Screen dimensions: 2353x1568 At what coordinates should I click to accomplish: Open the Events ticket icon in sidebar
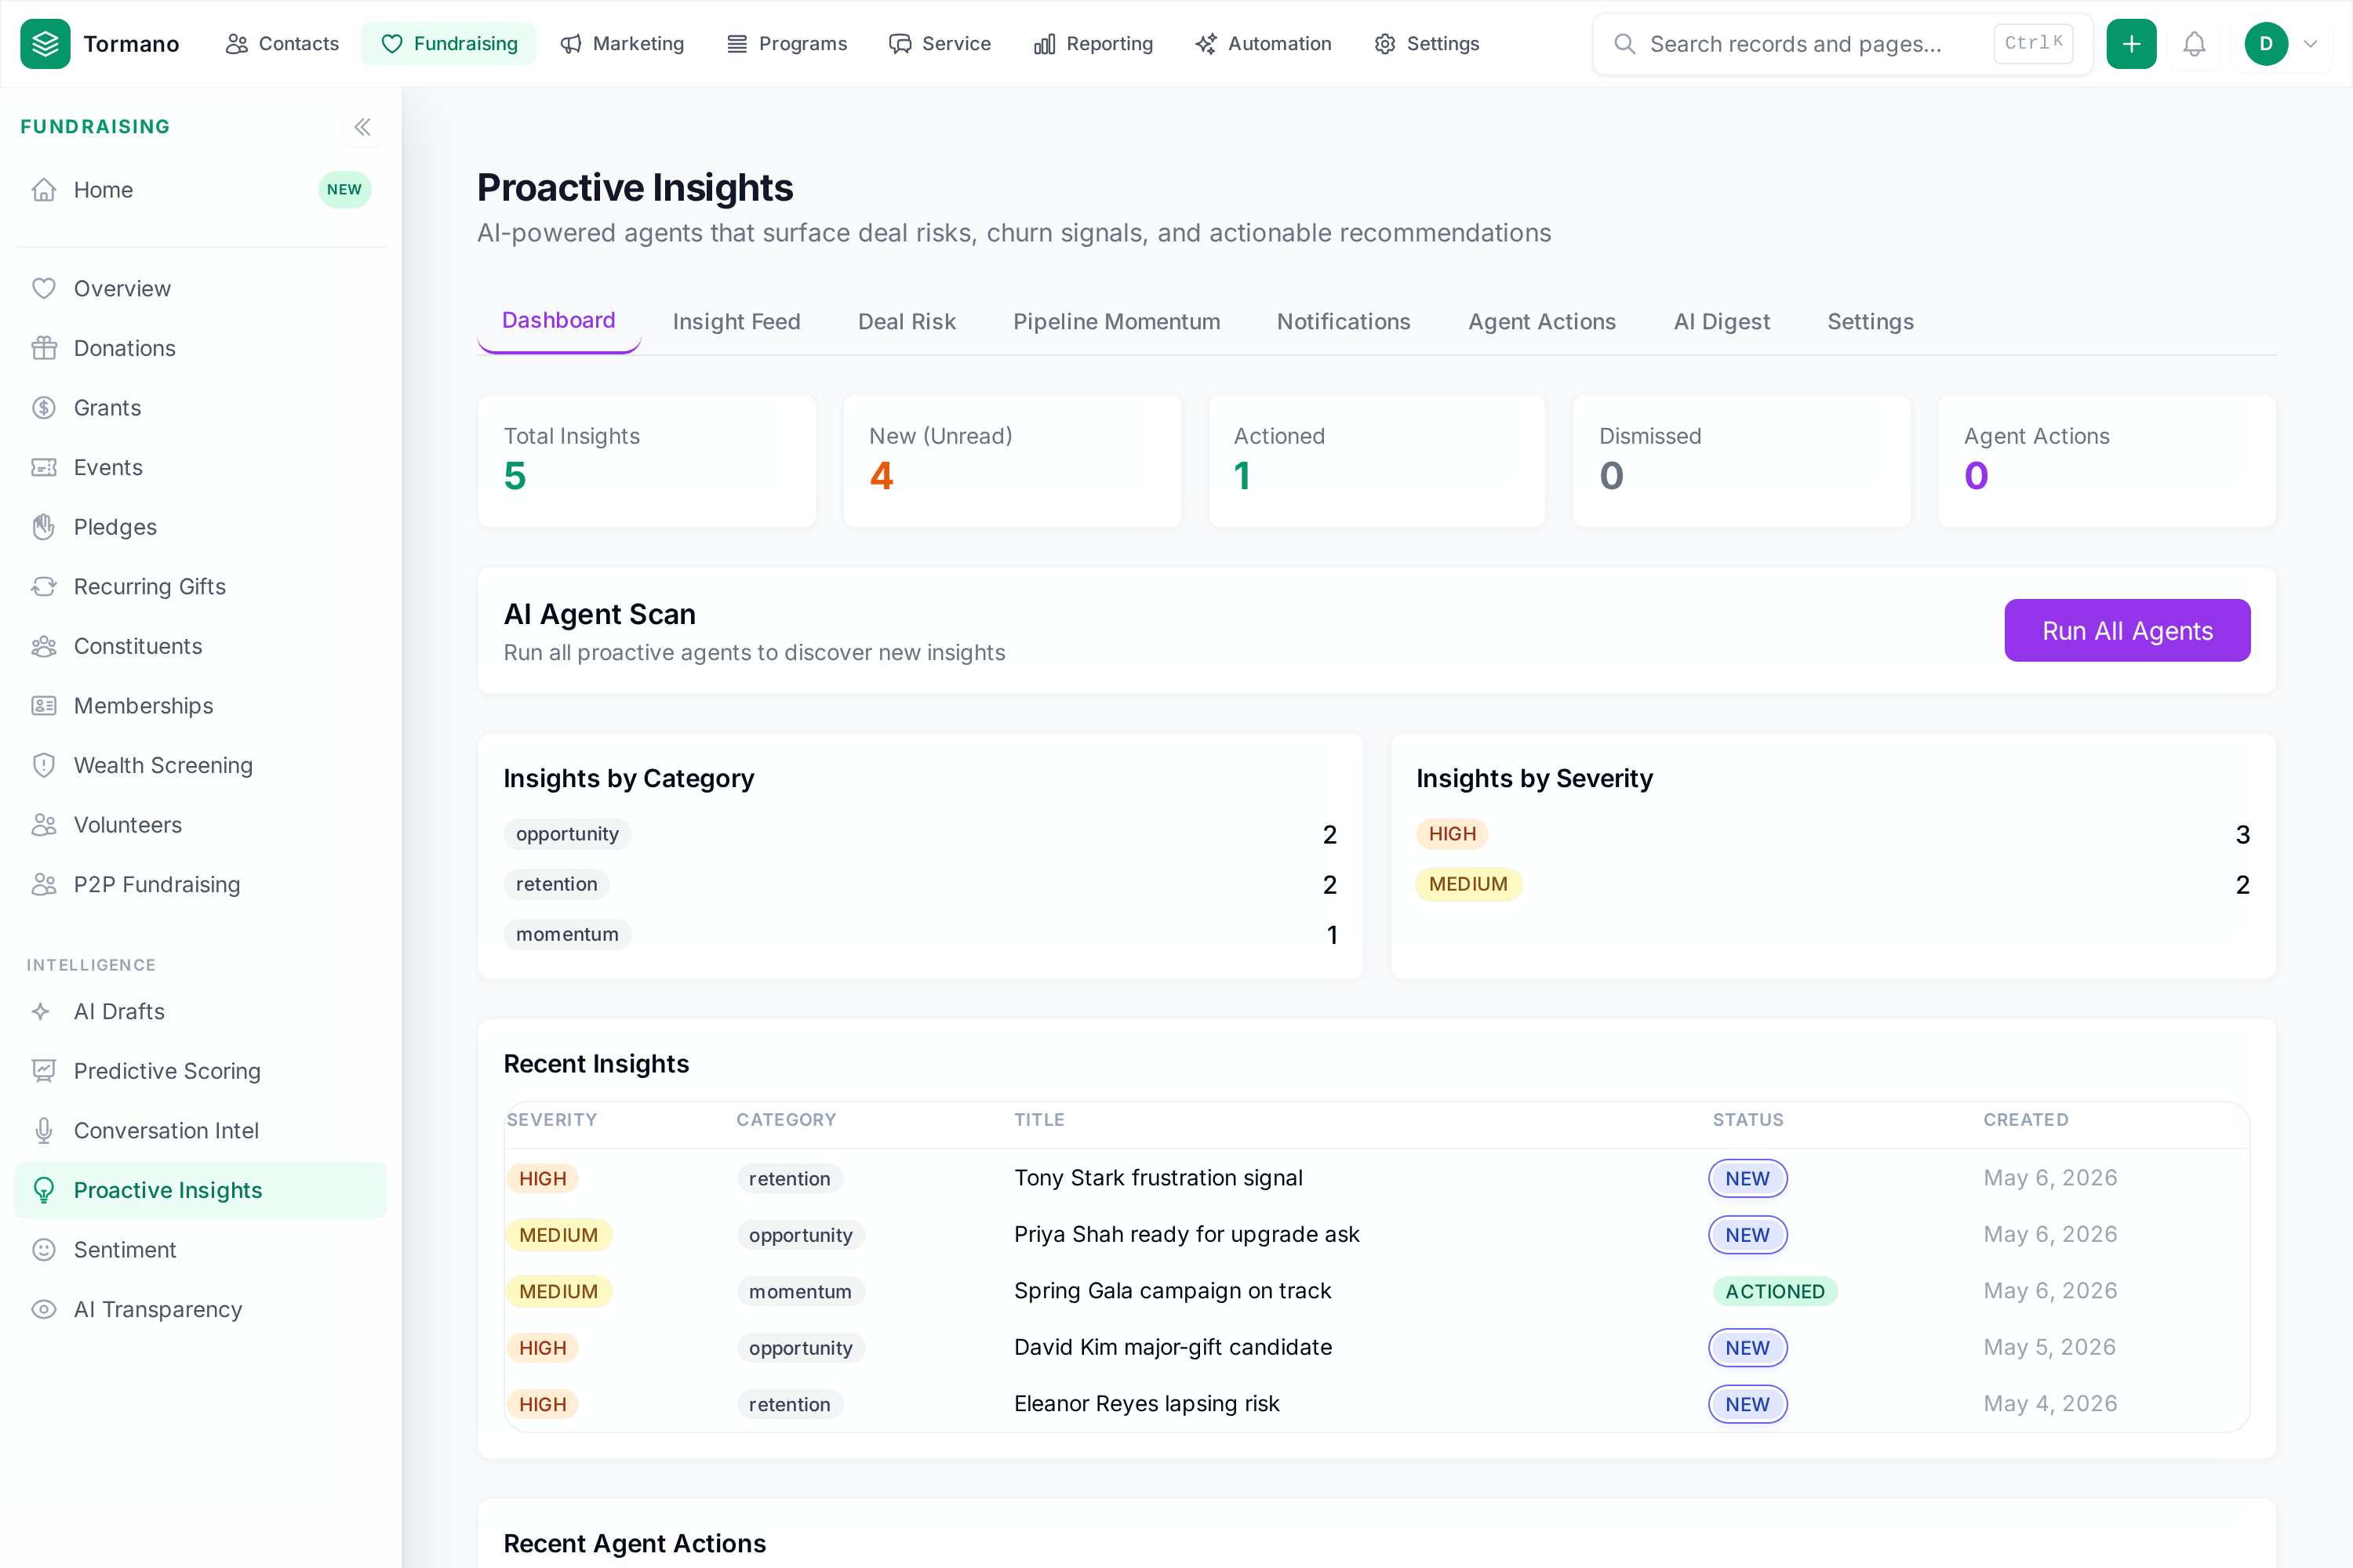tap(44, 467)
